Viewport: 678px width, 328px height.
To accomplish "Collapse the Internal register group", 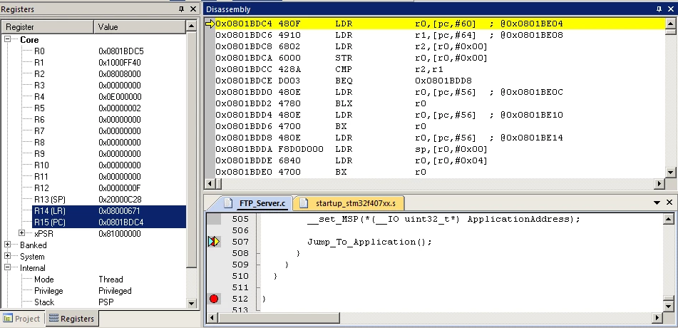I will [x=8, y=268].
